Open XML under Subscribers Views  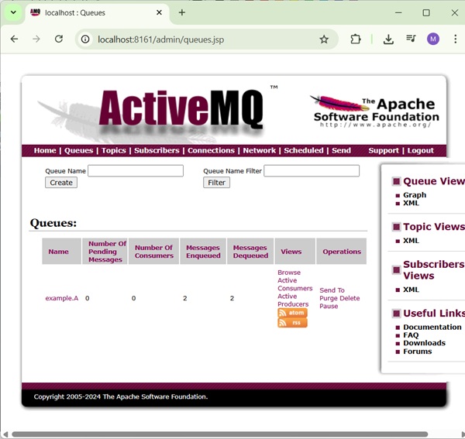(x=411, y=290)
